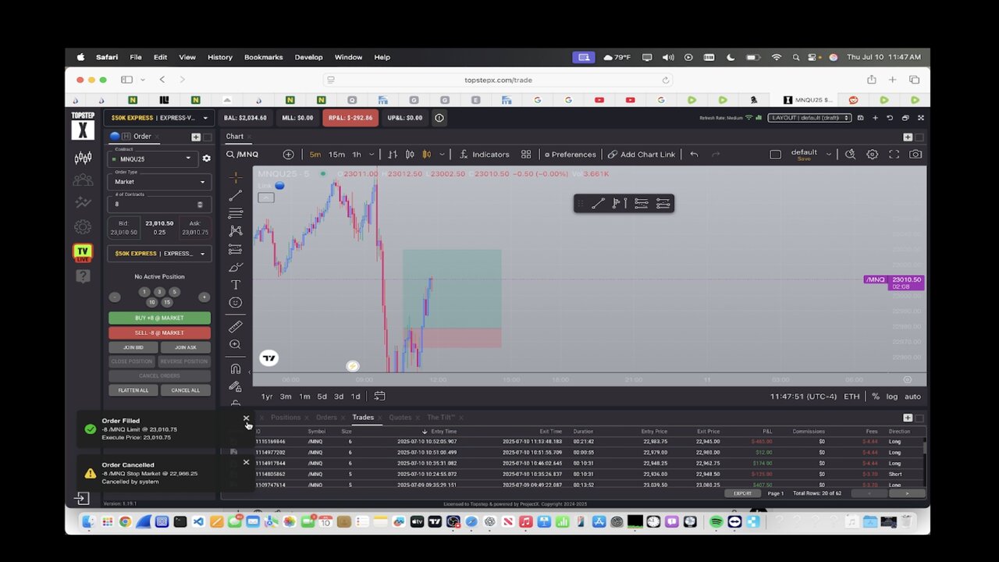The width and height of the screenshot is (999, 562).
Task: Select the bars chart style icon
Action: click(x=393, y=155)
